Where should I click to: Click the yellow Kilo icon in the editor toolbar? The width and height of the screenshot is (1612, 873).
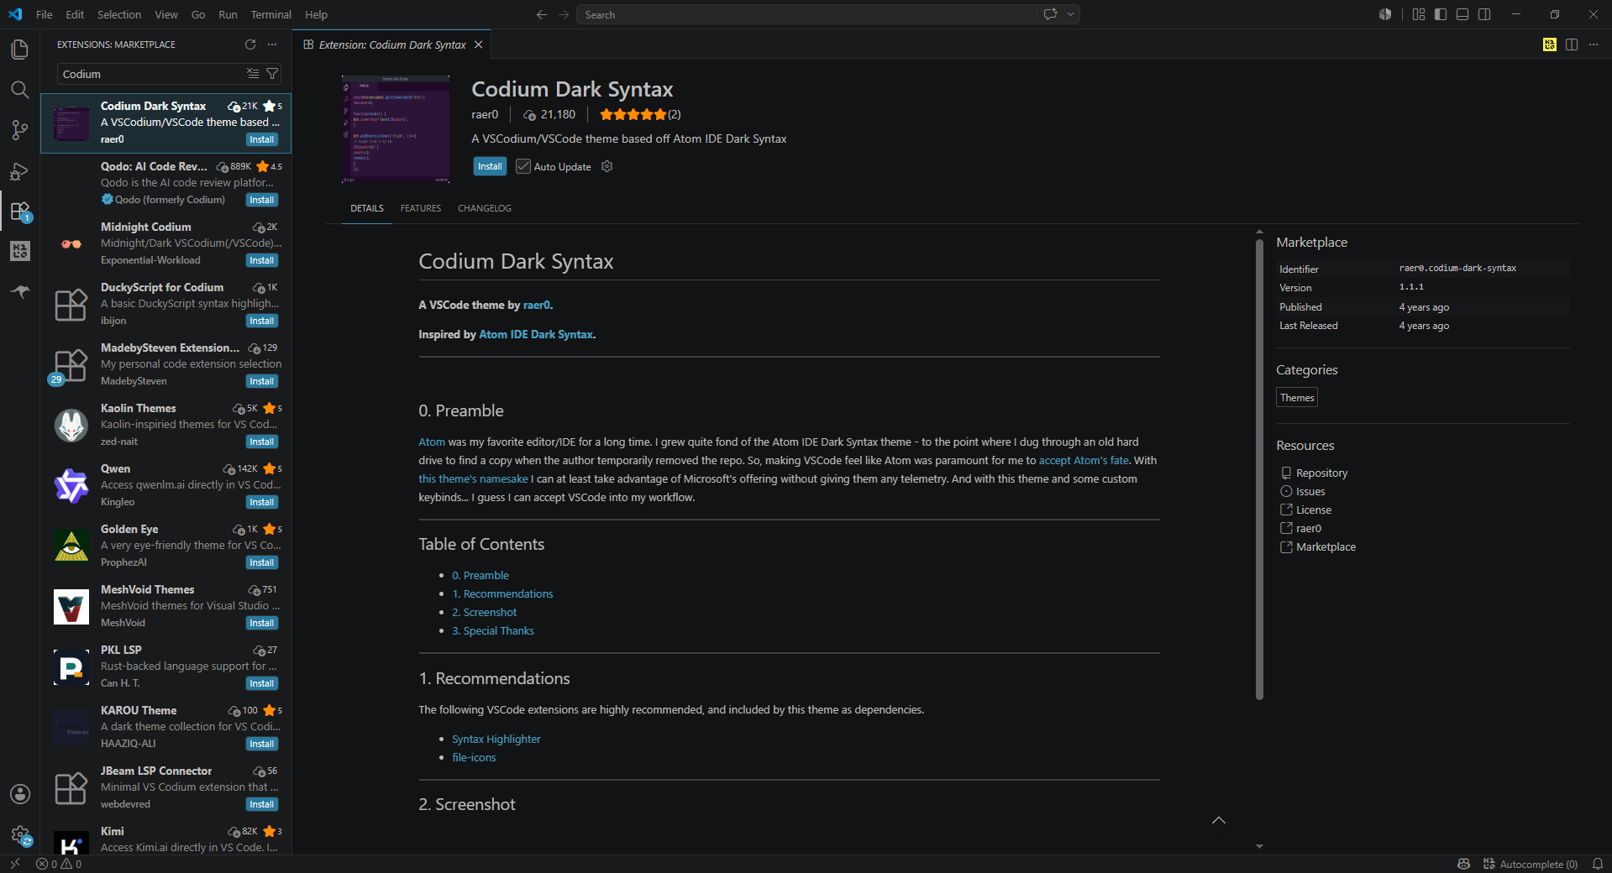[1550, 44]
